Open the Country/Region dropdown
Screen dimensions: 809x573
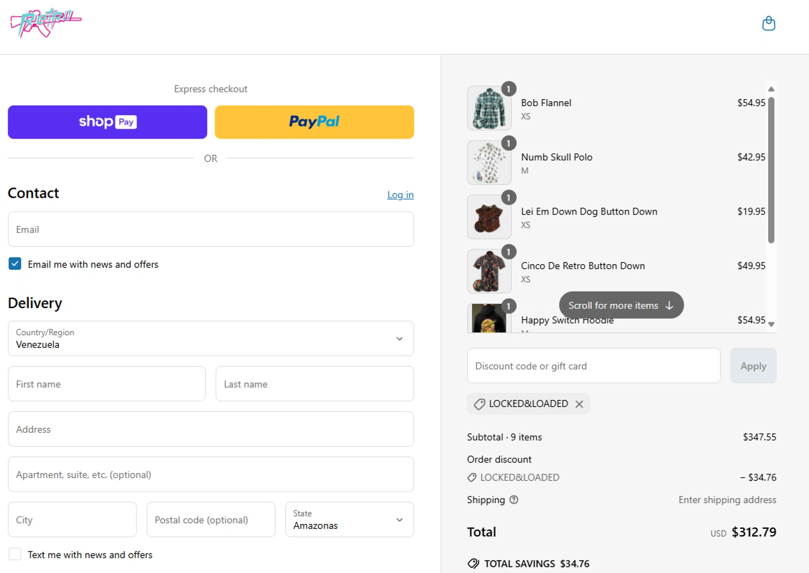[x=211, y=339]
